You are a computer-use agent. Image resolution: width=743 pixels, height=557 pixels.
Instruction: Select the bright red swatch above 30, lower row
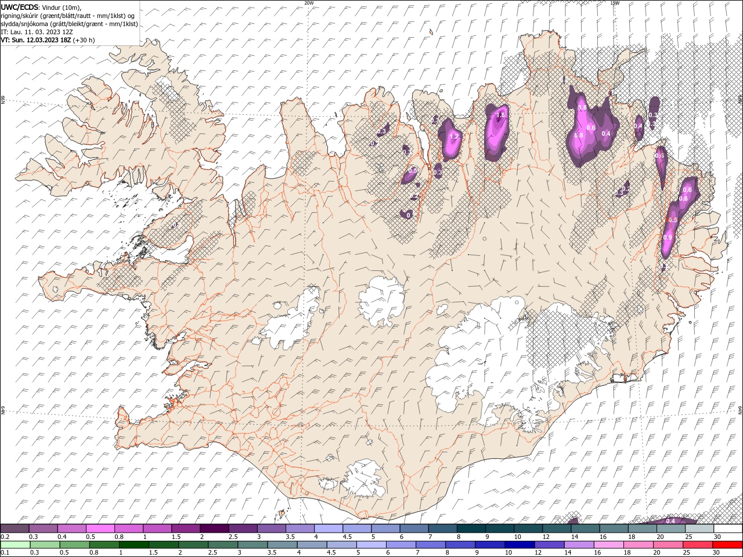[x=728, y=545]
